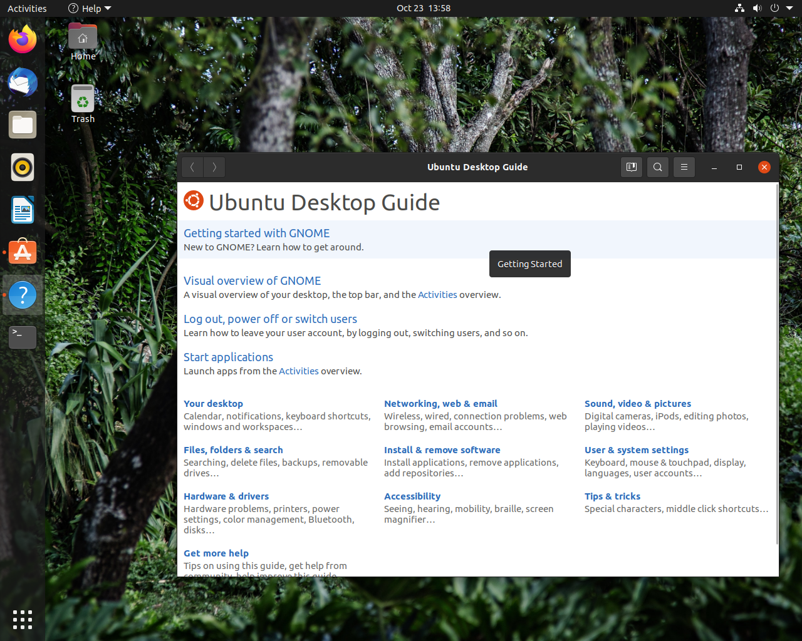802x641 pixels.
Task: Click the network status icon
Action: pyautogui.click(x=740, y=8)
